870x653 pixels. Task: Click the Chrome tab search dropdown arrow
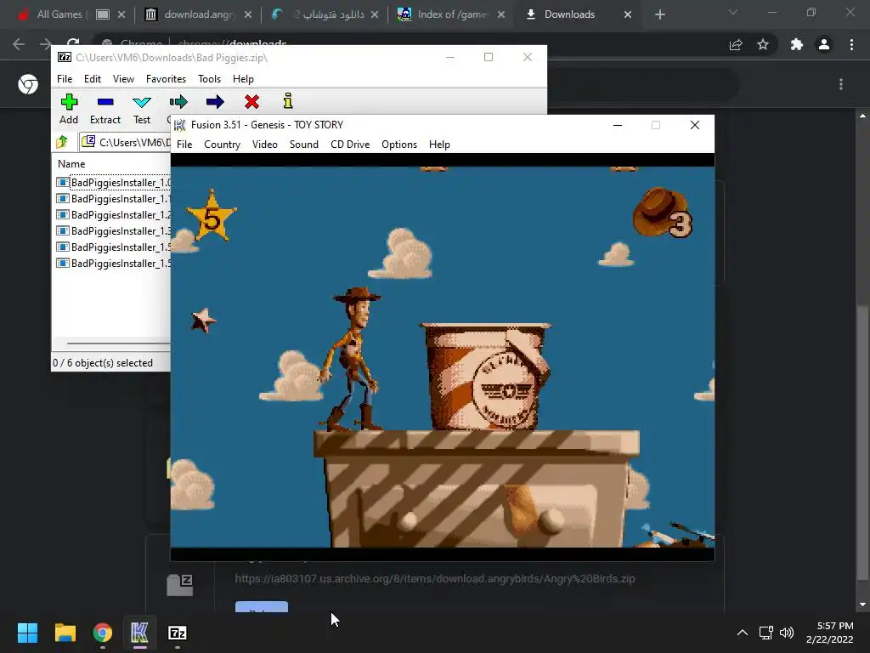733,12
